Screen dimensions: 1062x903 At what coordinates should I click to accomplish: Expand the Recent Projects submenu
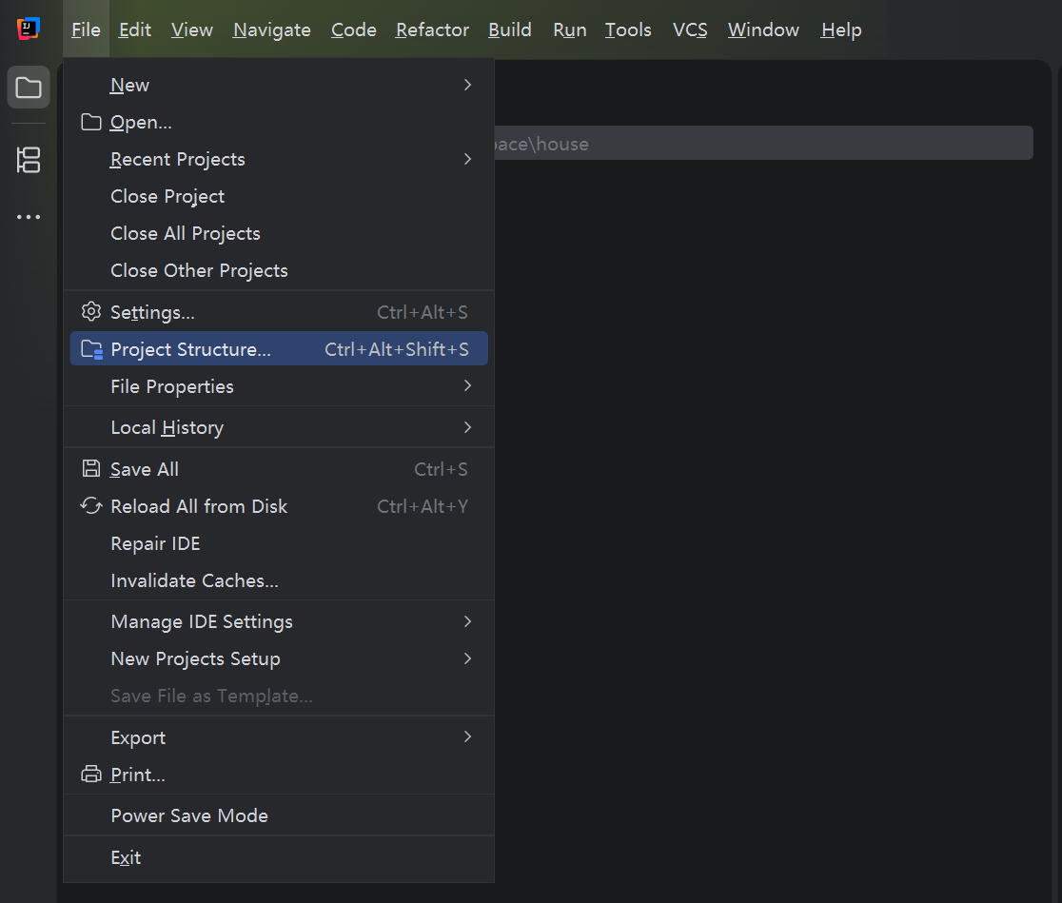(x=279, y=159)
